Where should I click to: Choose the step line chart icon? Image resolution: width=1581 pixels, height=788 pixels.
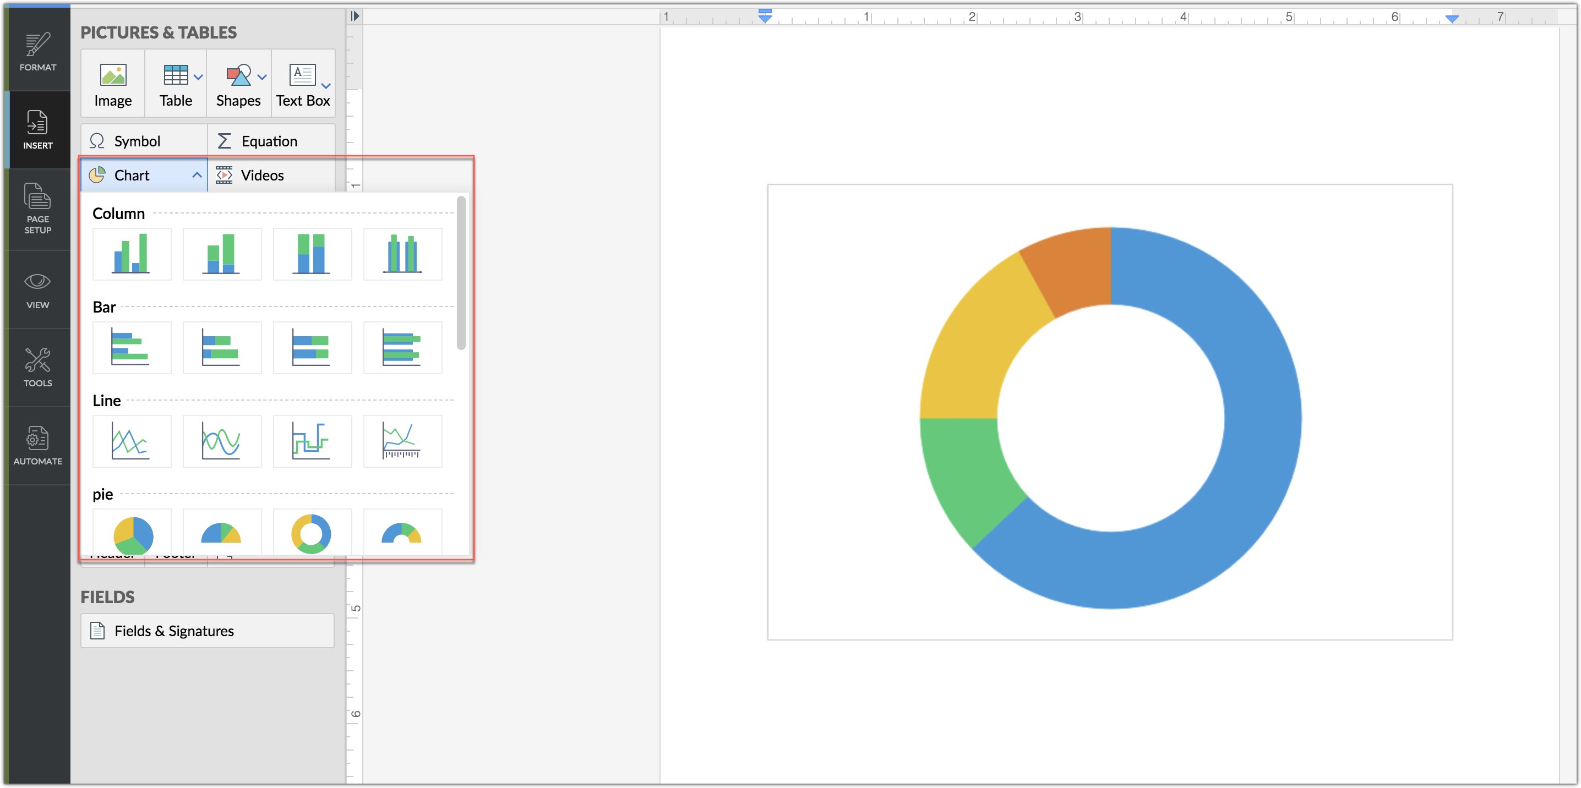point(312,441)
